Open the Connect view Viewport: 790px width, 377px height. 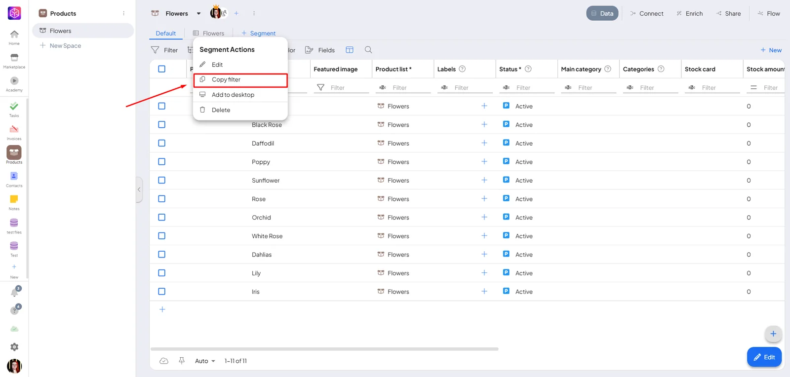click(x=646, y=13)
